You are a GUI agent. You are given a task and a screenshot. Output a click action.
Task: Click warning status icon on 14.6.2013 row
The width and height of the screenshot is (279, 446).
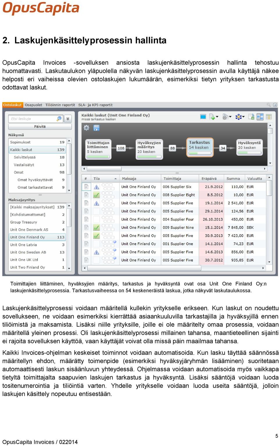coord(96,252)
